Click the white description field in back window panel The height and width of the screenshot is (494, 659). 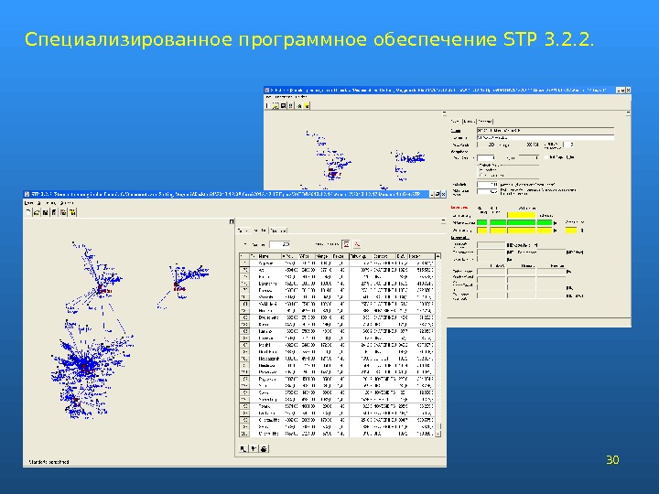click(546, 137)
